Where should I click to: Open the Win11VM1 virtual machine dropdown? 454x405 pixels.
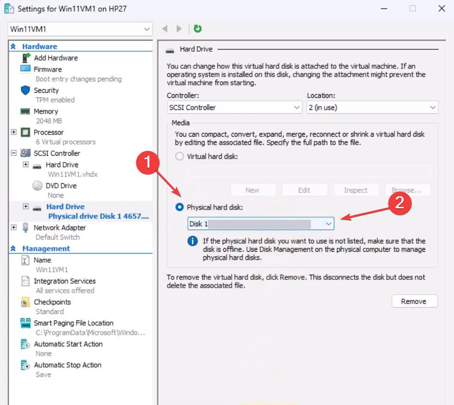point(80,29)
